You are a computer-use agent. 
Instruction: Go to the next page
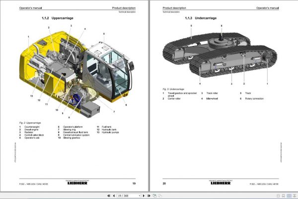click(x=144, y=196)
